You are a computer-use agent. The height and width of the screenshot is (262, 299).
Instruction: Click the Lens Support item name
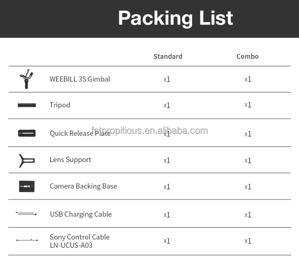pyautogui.click(x=70, y=159)
